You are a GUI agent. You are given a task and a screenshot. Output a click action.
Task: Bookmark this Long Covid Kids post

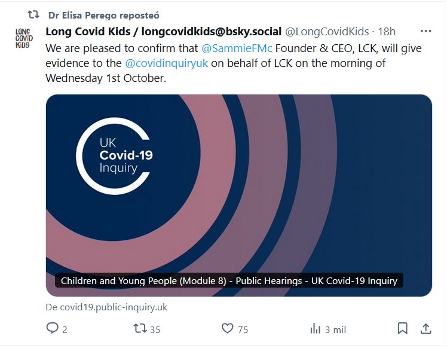403,328
